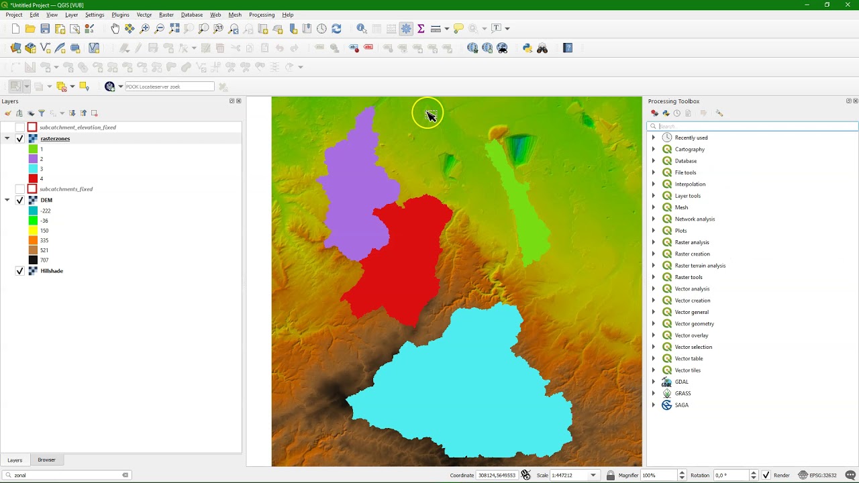The image size is (859, 483).
Task: Open the Processing menu
Action: click(262, 15)
